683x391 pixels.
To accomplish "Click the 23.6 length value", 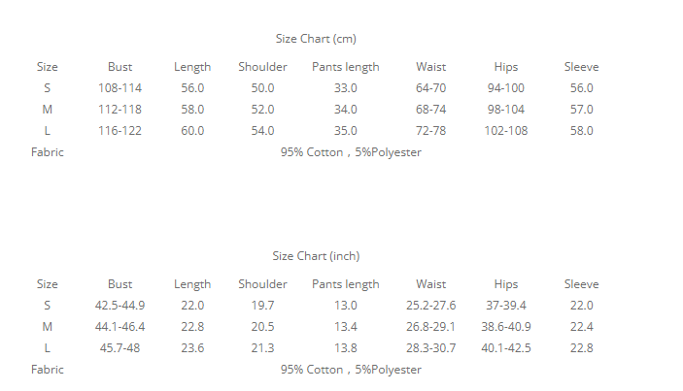I will pyautogui.click(x=192, y=348).
